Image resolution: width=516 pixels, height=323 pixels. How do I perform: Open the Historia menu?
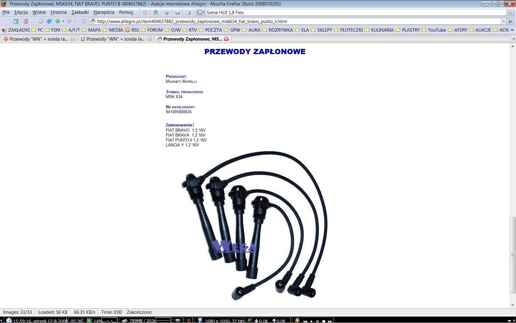pyautogui.click(x=58, y=12)
